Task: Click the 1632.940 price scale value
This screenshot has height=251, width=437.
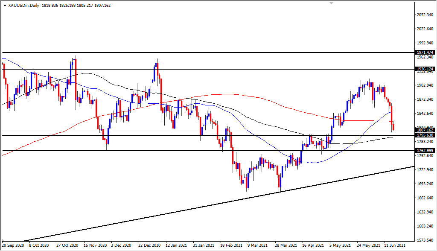Action: (425, 212)
